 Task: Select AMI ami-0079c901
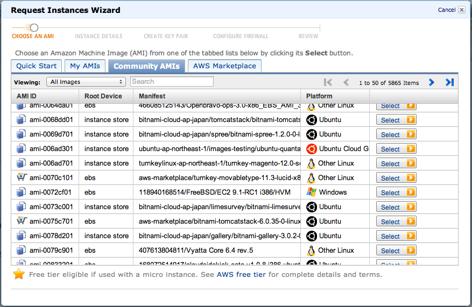[x=396, y=250]
